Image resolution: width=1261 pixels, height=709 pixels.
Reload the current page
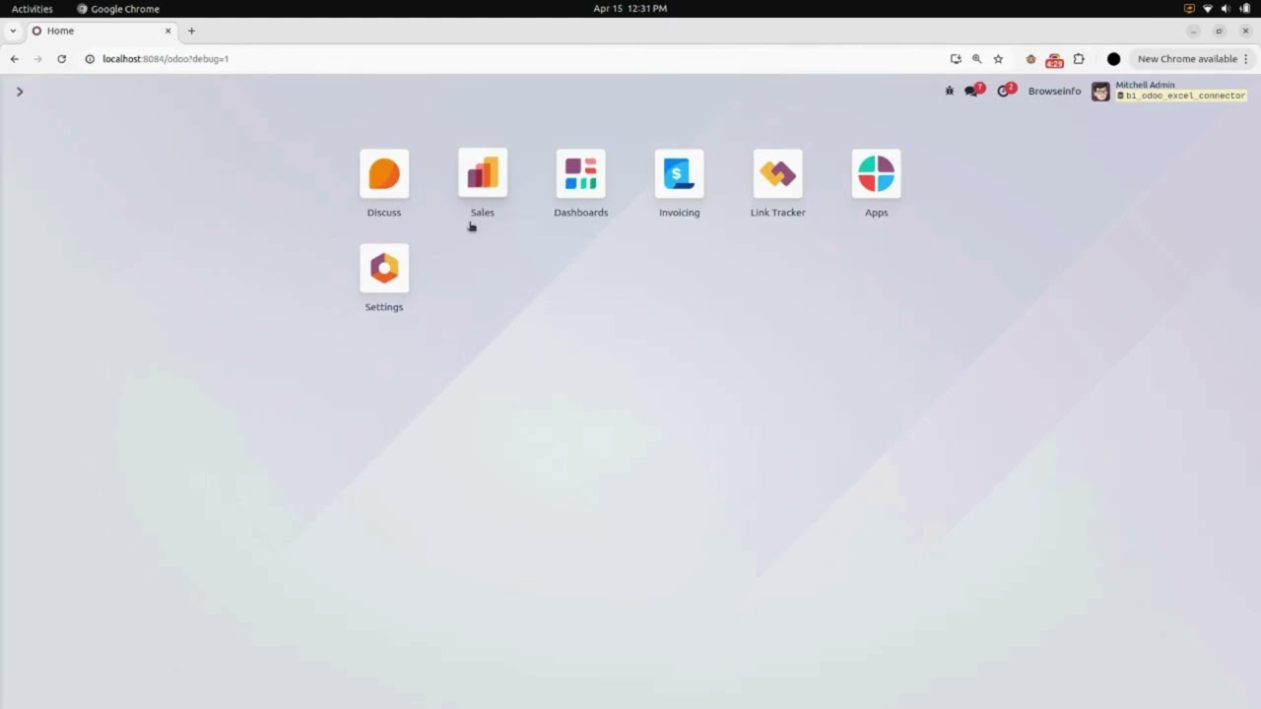point(61,59)
